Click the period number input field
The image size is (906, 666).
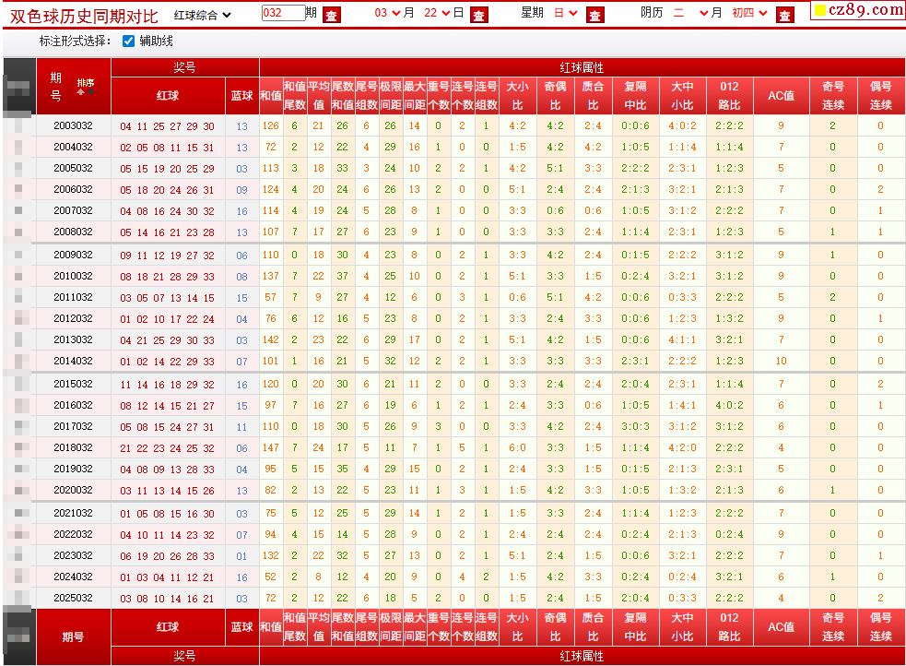[x=282, y=14]
